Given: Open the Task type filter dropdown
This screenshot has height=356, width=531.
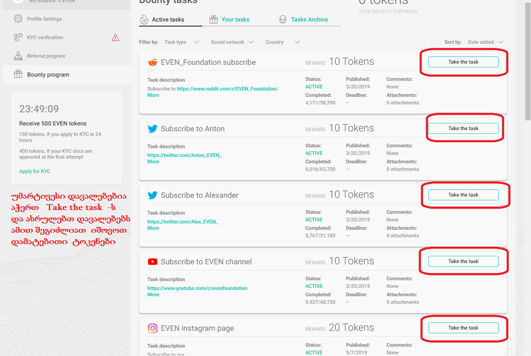Looking at the screenshot, I should (x=181, y=42).
